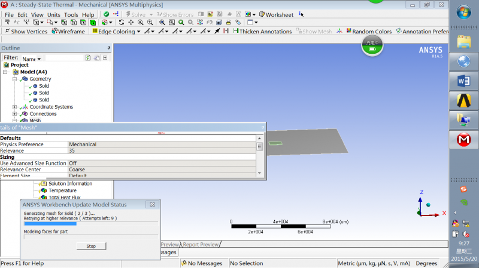The image size is (479, 268).
Task: Pin the Outline panel
Action: point(109,48)
